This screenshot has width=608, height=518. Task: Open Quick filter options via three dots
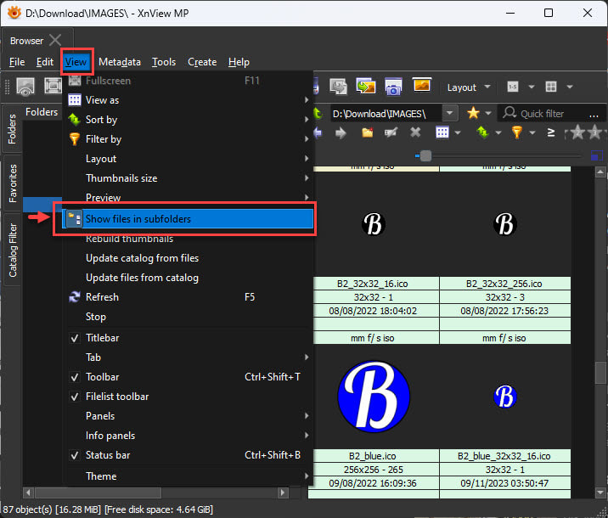[x=594, y=114]
